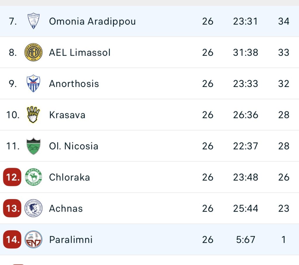Screen dimensions: 299x265
Task: Click the Ol. Nicosia green shield crest
Action: [x=33, y=146]
